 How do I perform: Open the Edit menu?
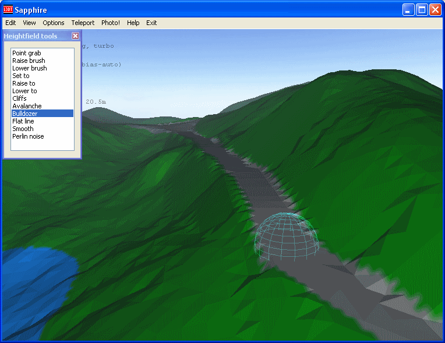tap(10, 23)
